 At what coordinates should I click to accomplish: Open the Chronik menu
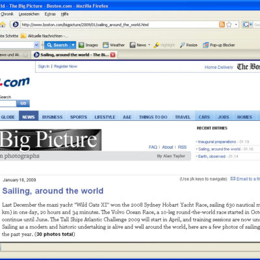point(7,14)
